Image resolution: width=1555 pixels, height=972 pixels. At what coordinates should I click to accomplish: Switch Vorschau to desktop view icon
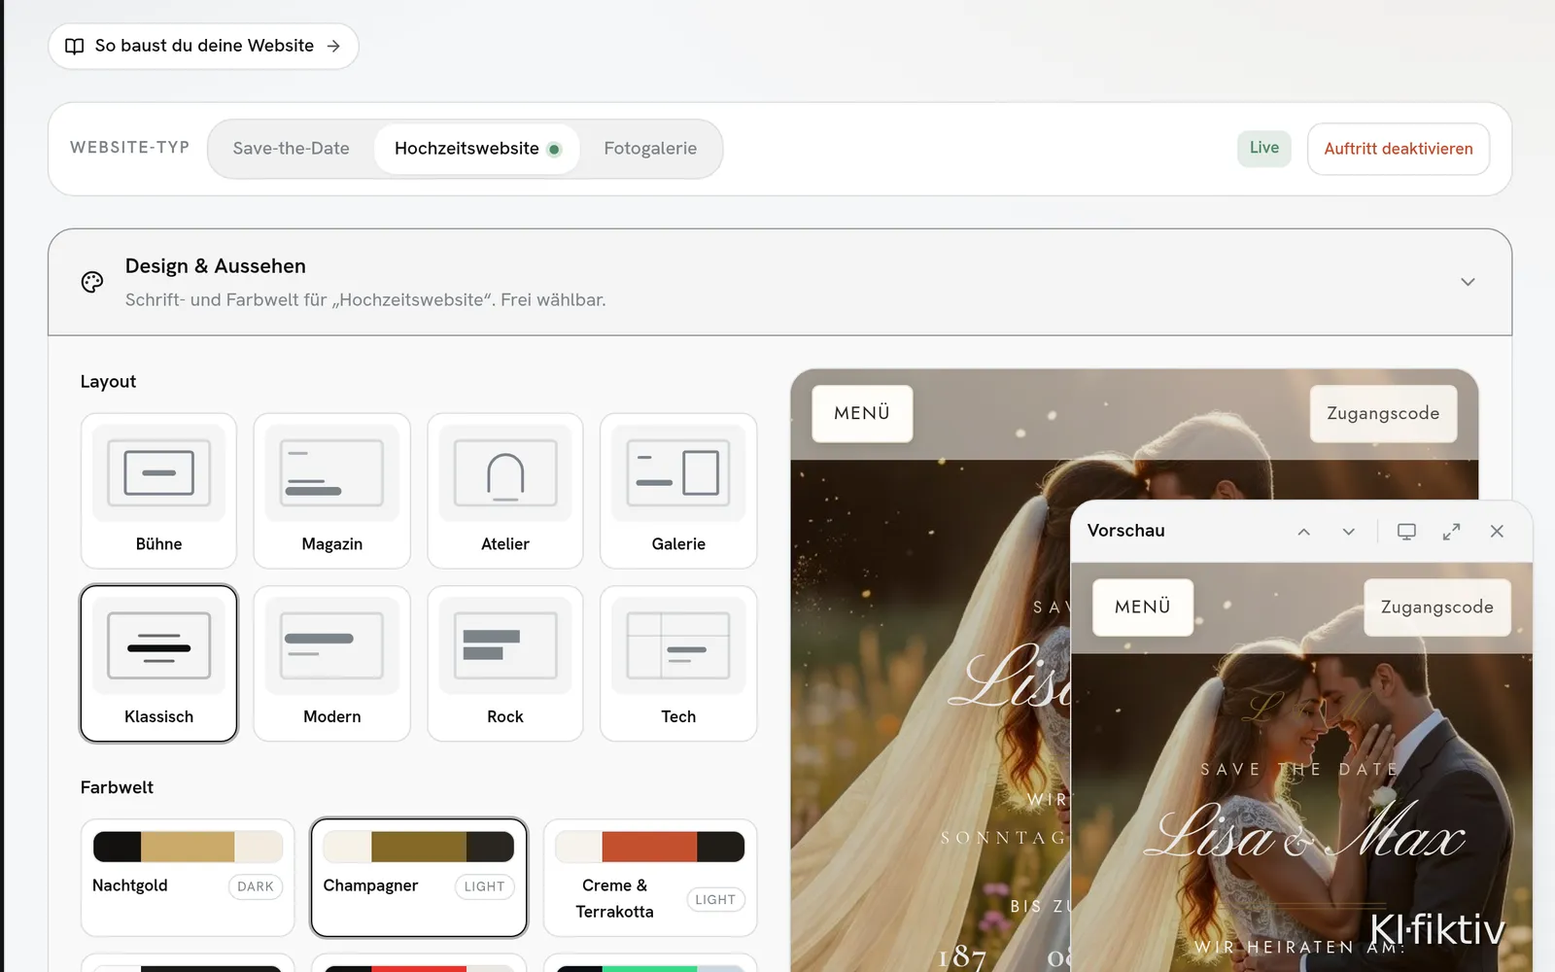1406,532
